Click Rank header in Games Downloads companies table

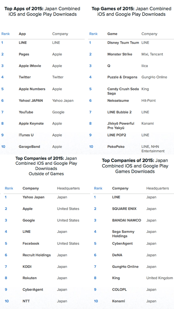click(x=98, y=188)
